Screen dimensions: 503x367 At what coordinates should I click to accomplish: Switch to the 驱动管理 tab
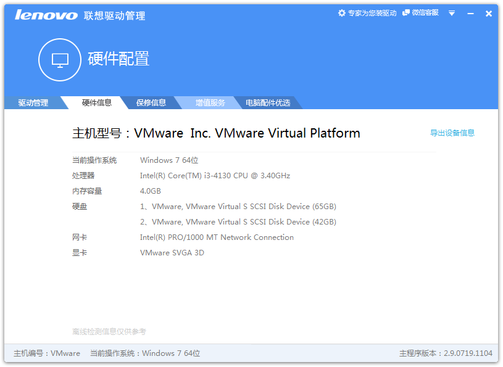[x=33, y=103]
